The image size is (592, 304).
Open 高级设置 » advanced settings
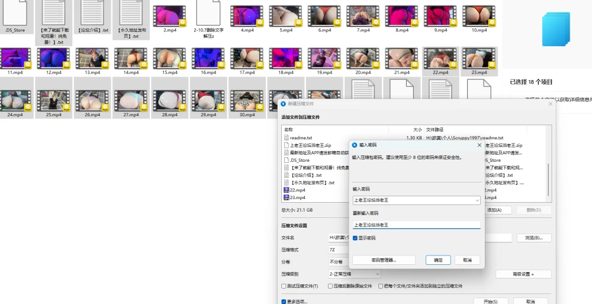click(523, 274)
